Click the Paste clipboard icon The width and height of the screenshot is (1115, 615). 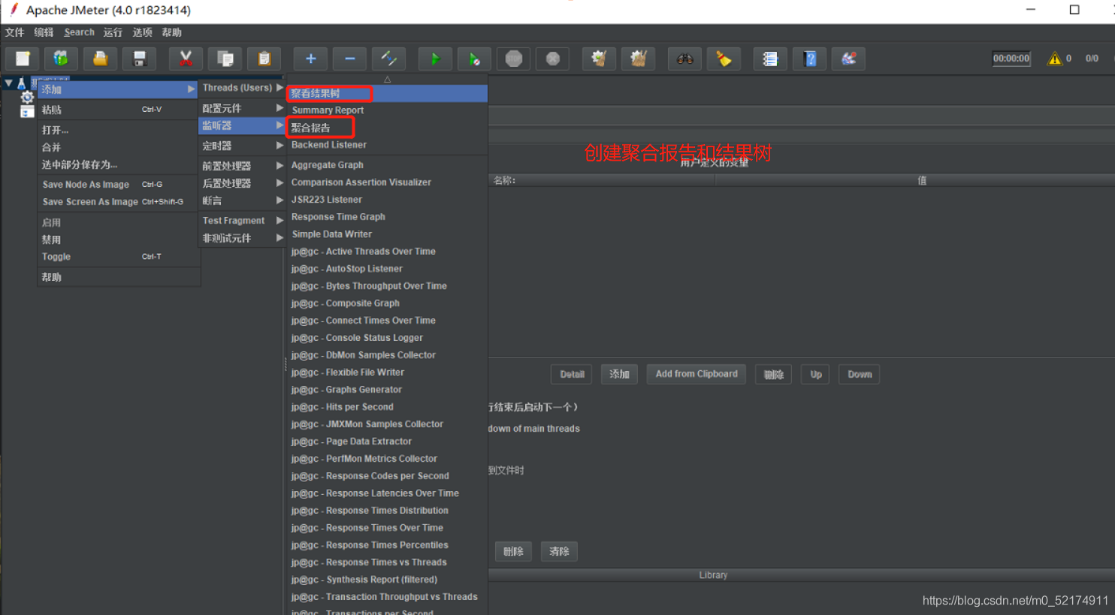[x=264, y=59]
